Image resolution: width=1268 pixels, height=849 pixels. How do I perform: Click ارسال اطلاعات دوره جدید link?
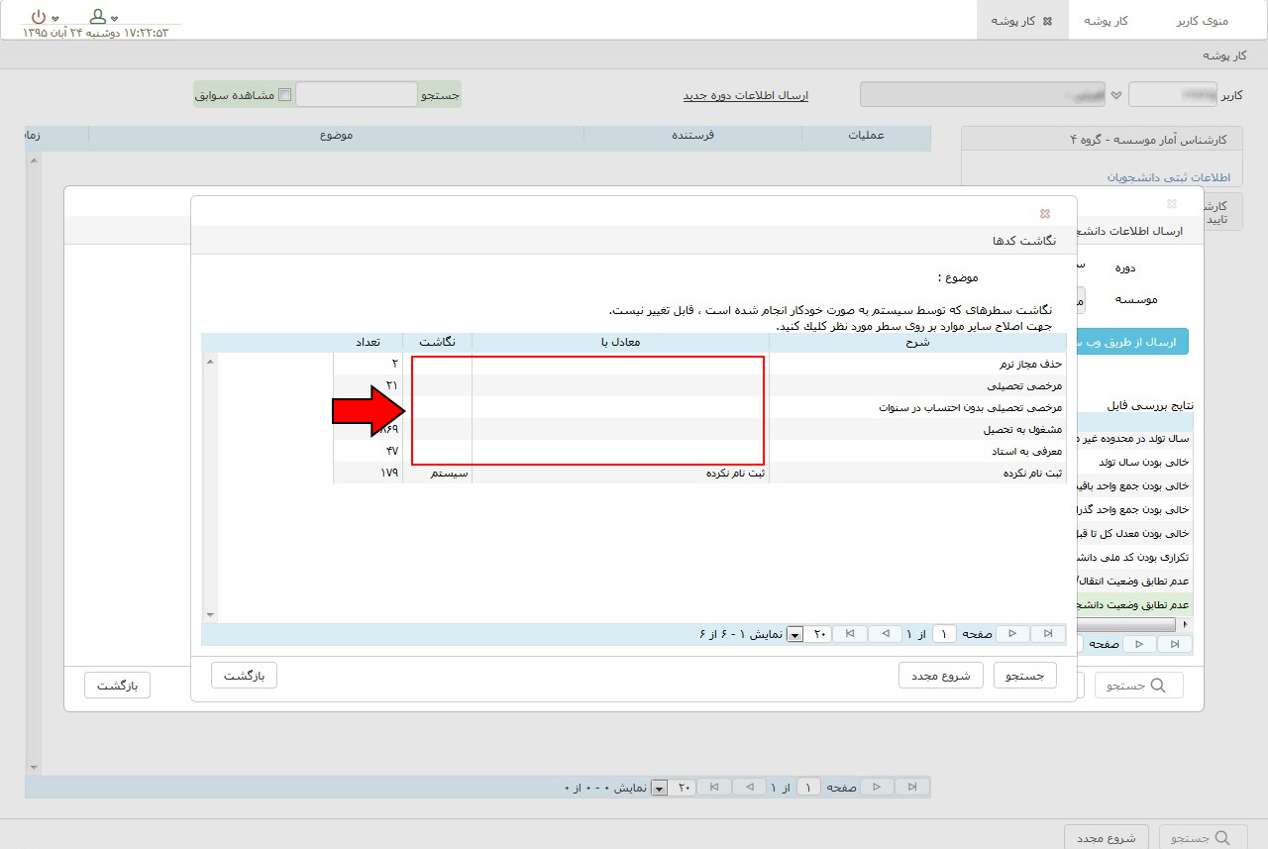[x=745, y=95]
